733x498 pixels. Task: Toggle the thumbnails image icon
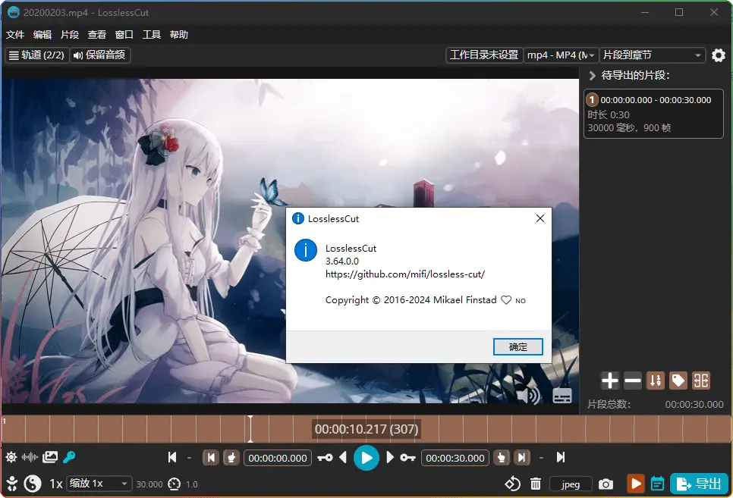50,457
